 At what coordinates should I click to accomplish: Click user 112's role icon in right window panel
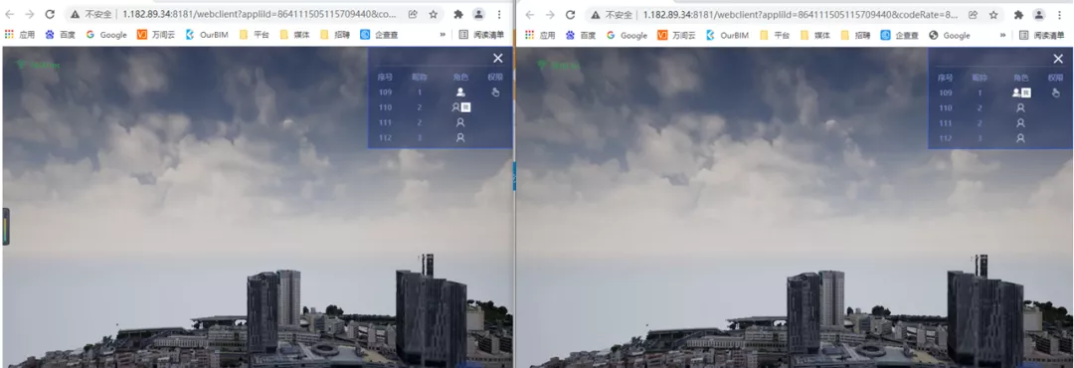coord(1020,137)
